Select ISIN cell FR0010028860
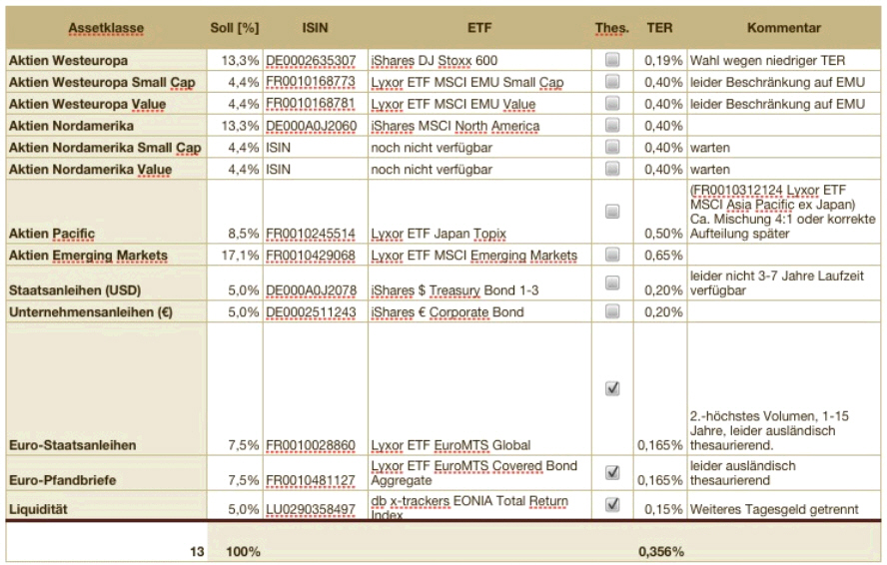 coord(315,389)
